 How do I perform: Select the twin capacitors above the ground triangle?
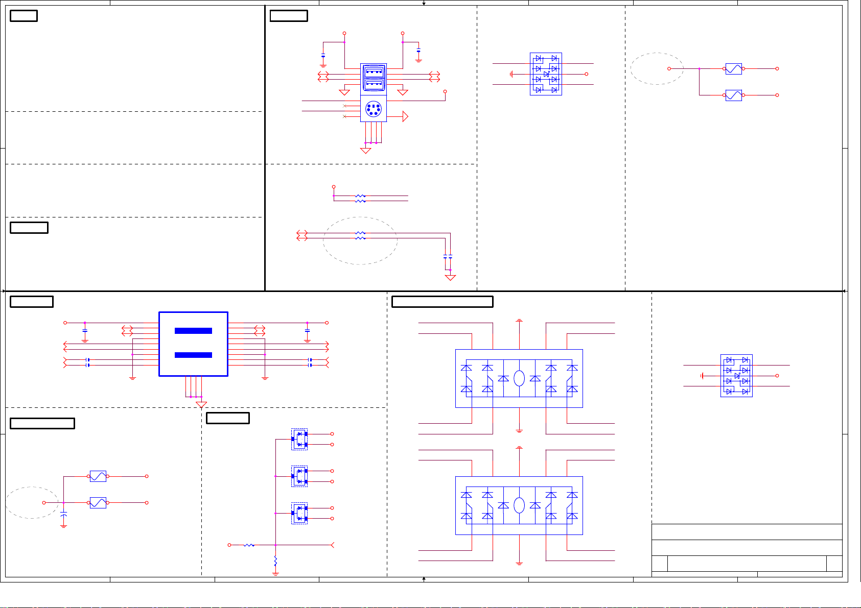click(448, 257)
